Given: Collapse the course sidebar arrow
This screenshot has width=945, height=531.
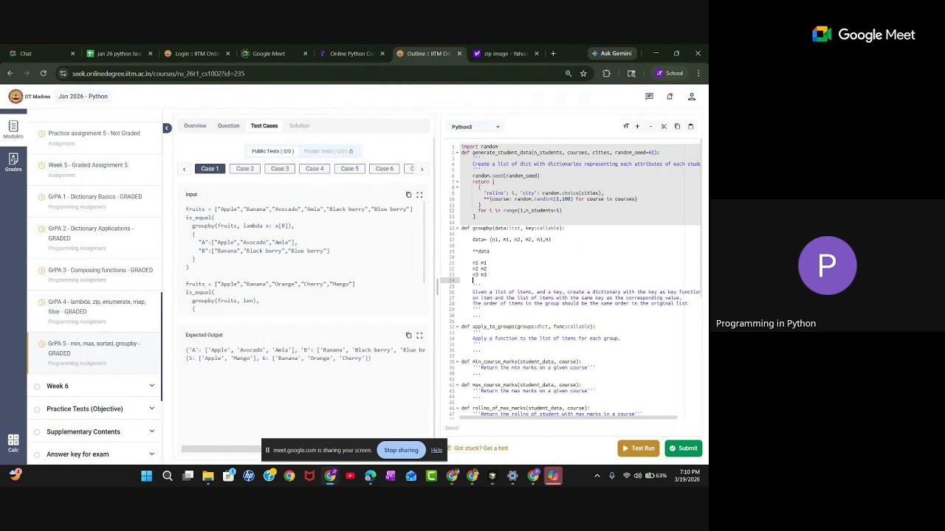Looking at the screenshot, I should click(167, 128).
